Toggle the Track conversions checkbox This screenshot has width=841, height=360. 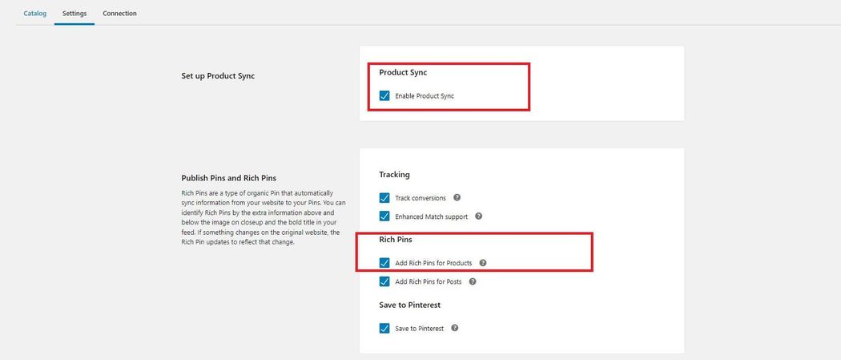tap(384, 198)
